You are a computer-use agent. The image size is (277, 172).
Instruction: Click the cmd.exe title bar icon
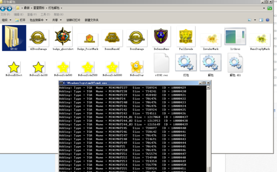pos(61,83)
